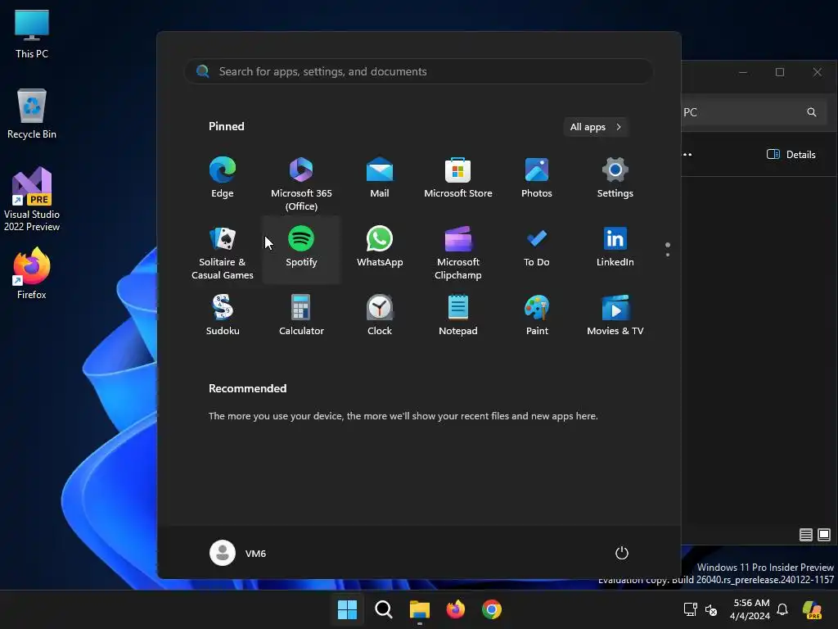
Task: Maximize the File Explorer window
Action: [780, 72]
